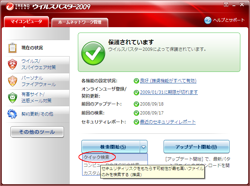Click the 前回のアップデート: label
250x186 pixels.
[101, 104]
